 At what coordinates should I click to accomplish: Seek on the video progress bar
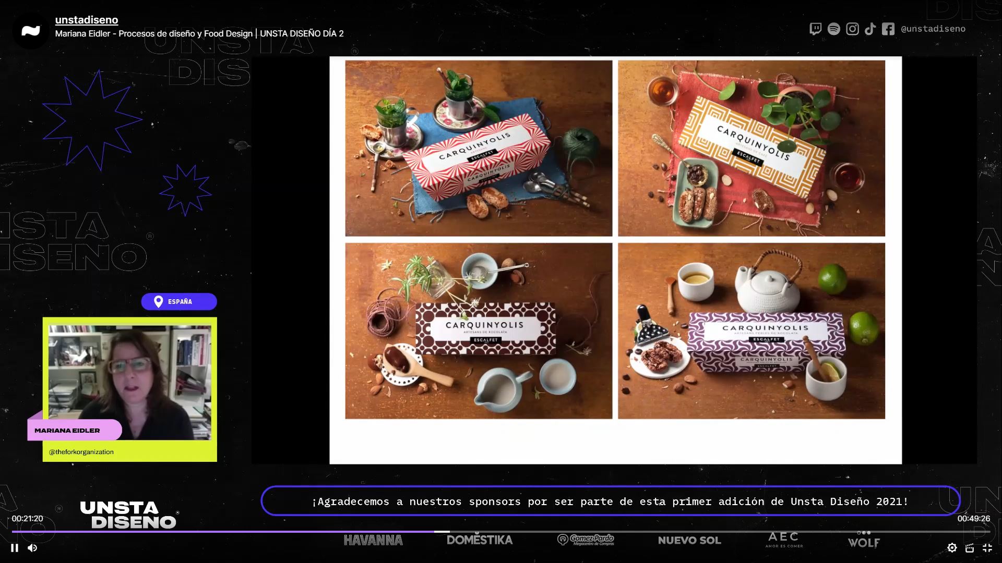coord(501,532)
